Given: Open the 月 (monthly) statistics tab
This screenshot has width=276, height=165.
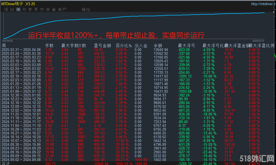Looking at the screenshot, I should click(24, 9).
